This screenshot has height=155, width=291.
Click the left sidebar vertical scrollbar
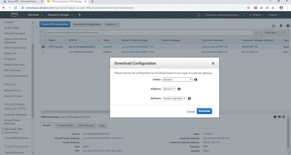tap(33, 81)
